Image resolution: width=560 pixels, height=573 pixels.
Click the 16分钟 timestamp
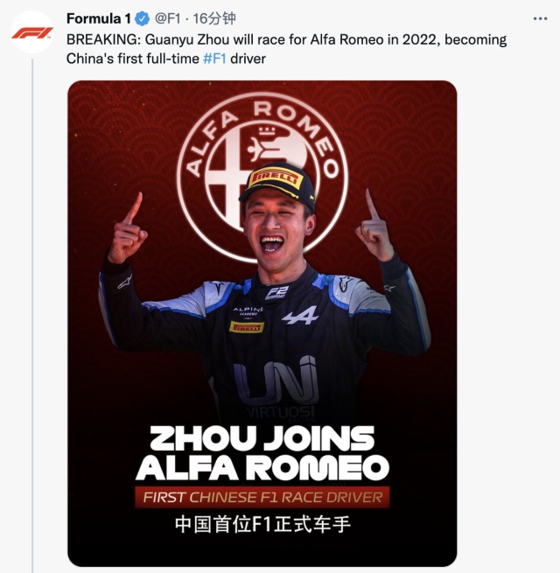point(214,18)
